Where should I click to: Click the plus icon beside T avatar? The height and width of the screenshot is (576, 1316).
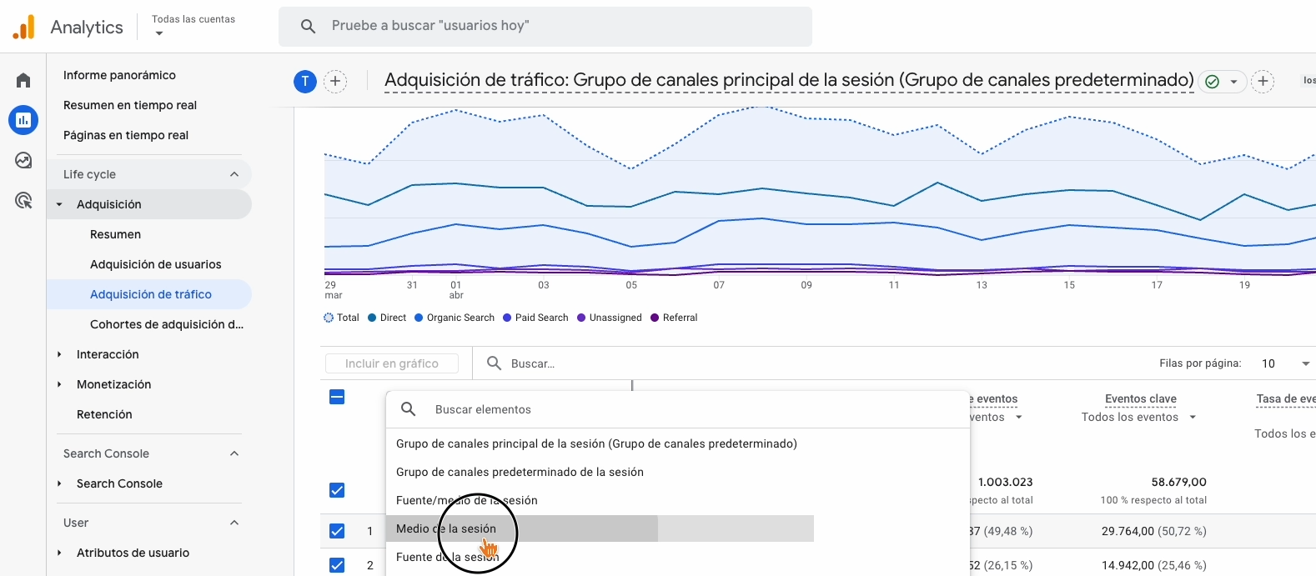(x=335, y=81)
